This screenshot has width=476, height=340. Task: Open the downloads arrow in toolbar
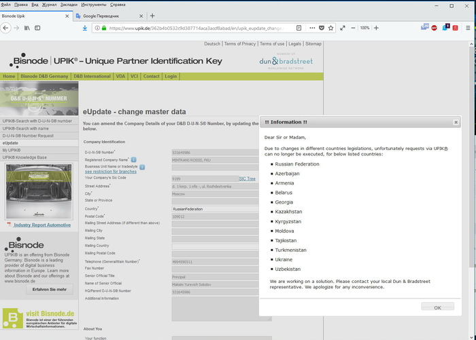(85, 28)
